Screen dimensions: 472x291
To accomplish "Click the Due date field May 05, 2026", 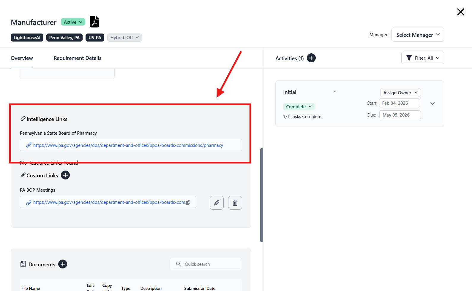I will (x=400, y=115).
